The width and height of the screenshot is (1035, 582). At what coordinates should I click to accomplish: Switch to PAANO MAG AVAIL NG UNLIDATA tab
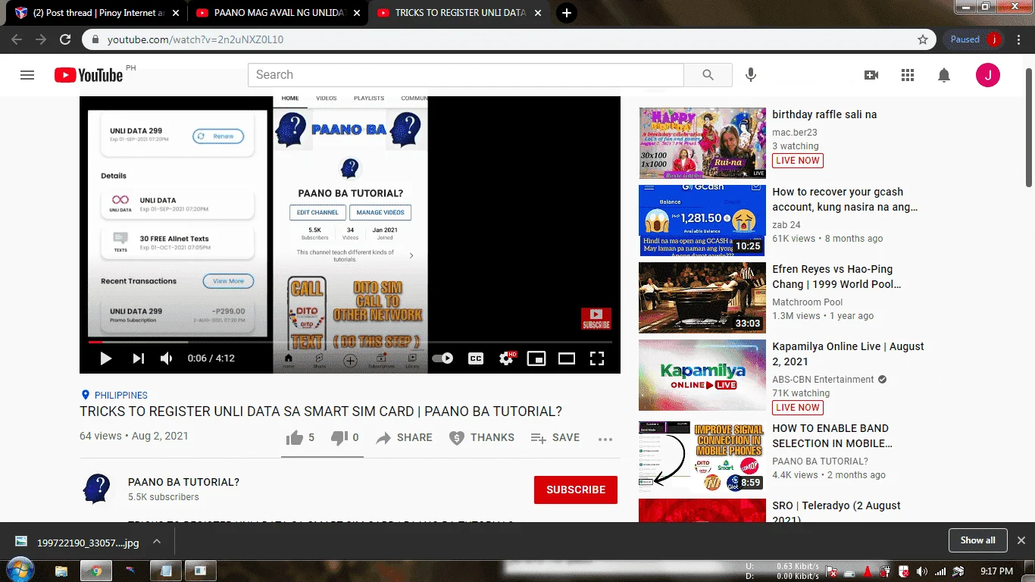coord(277,13)
